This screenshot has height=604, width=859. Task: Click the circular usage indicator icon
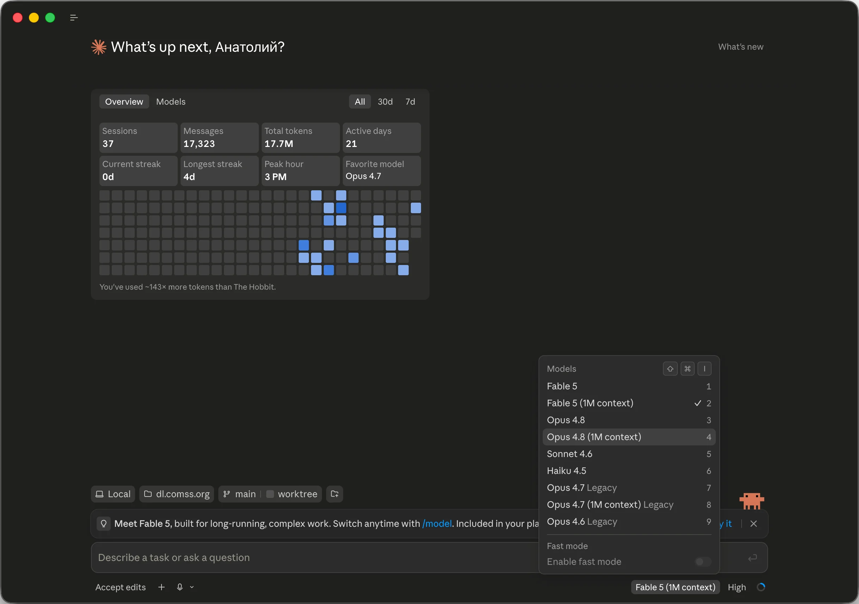click(761, 587)
